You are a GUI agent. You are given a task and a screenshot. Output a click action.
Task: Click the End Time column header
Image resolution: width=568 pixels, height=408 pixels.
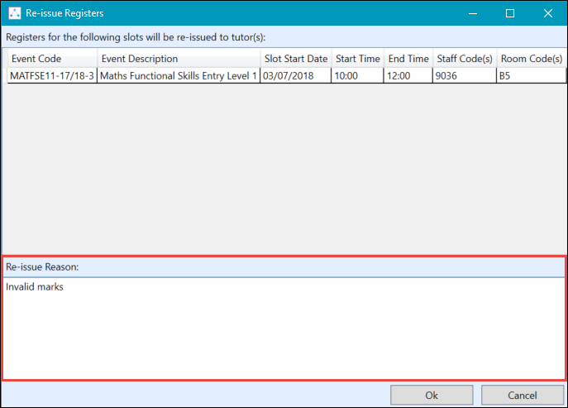408,59
